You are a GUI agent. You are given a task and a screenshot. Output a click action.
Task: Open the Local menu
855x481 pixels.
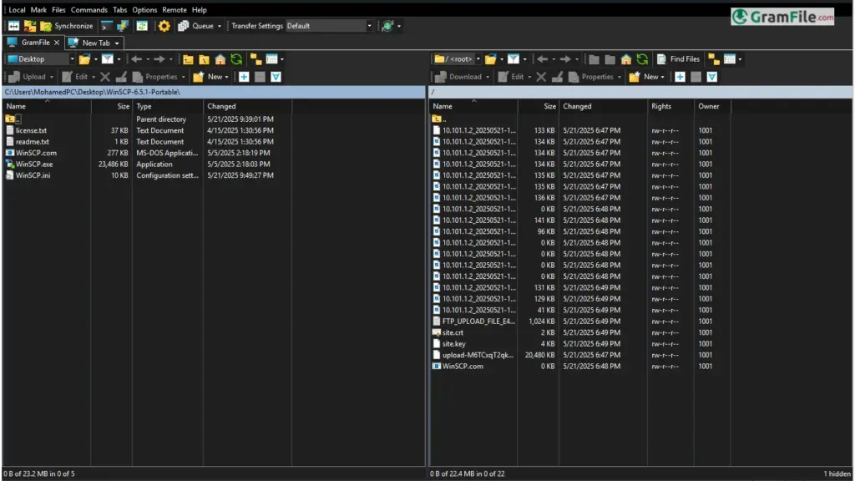17,10
